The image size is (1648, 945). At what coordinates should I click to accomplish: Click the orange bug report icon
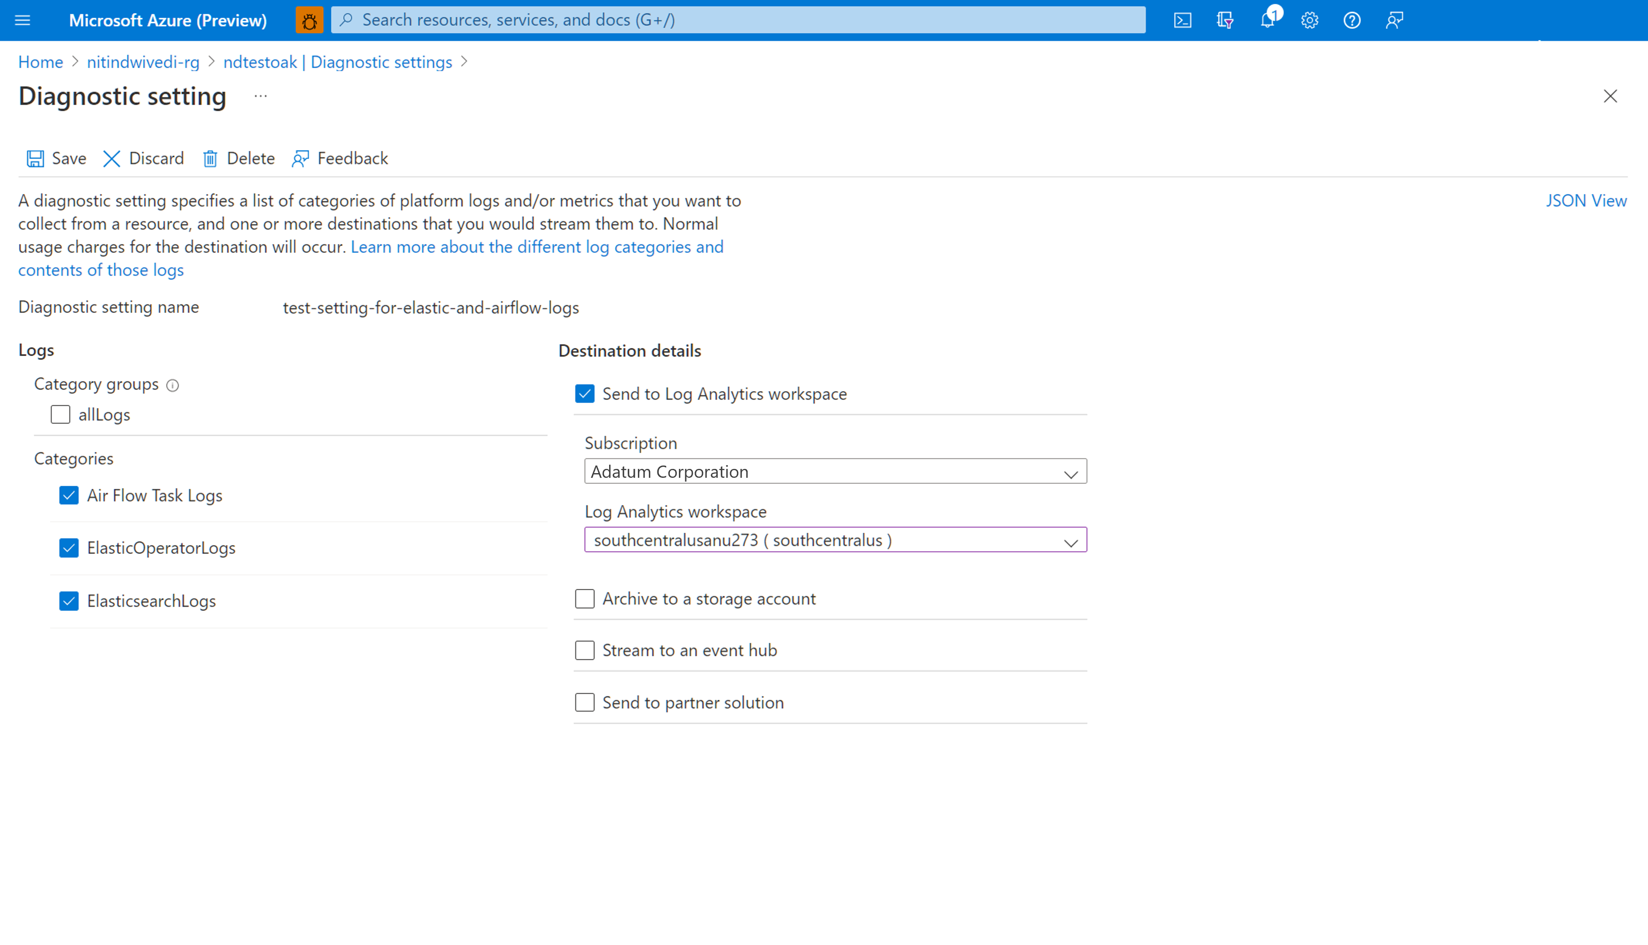point(309,19)
